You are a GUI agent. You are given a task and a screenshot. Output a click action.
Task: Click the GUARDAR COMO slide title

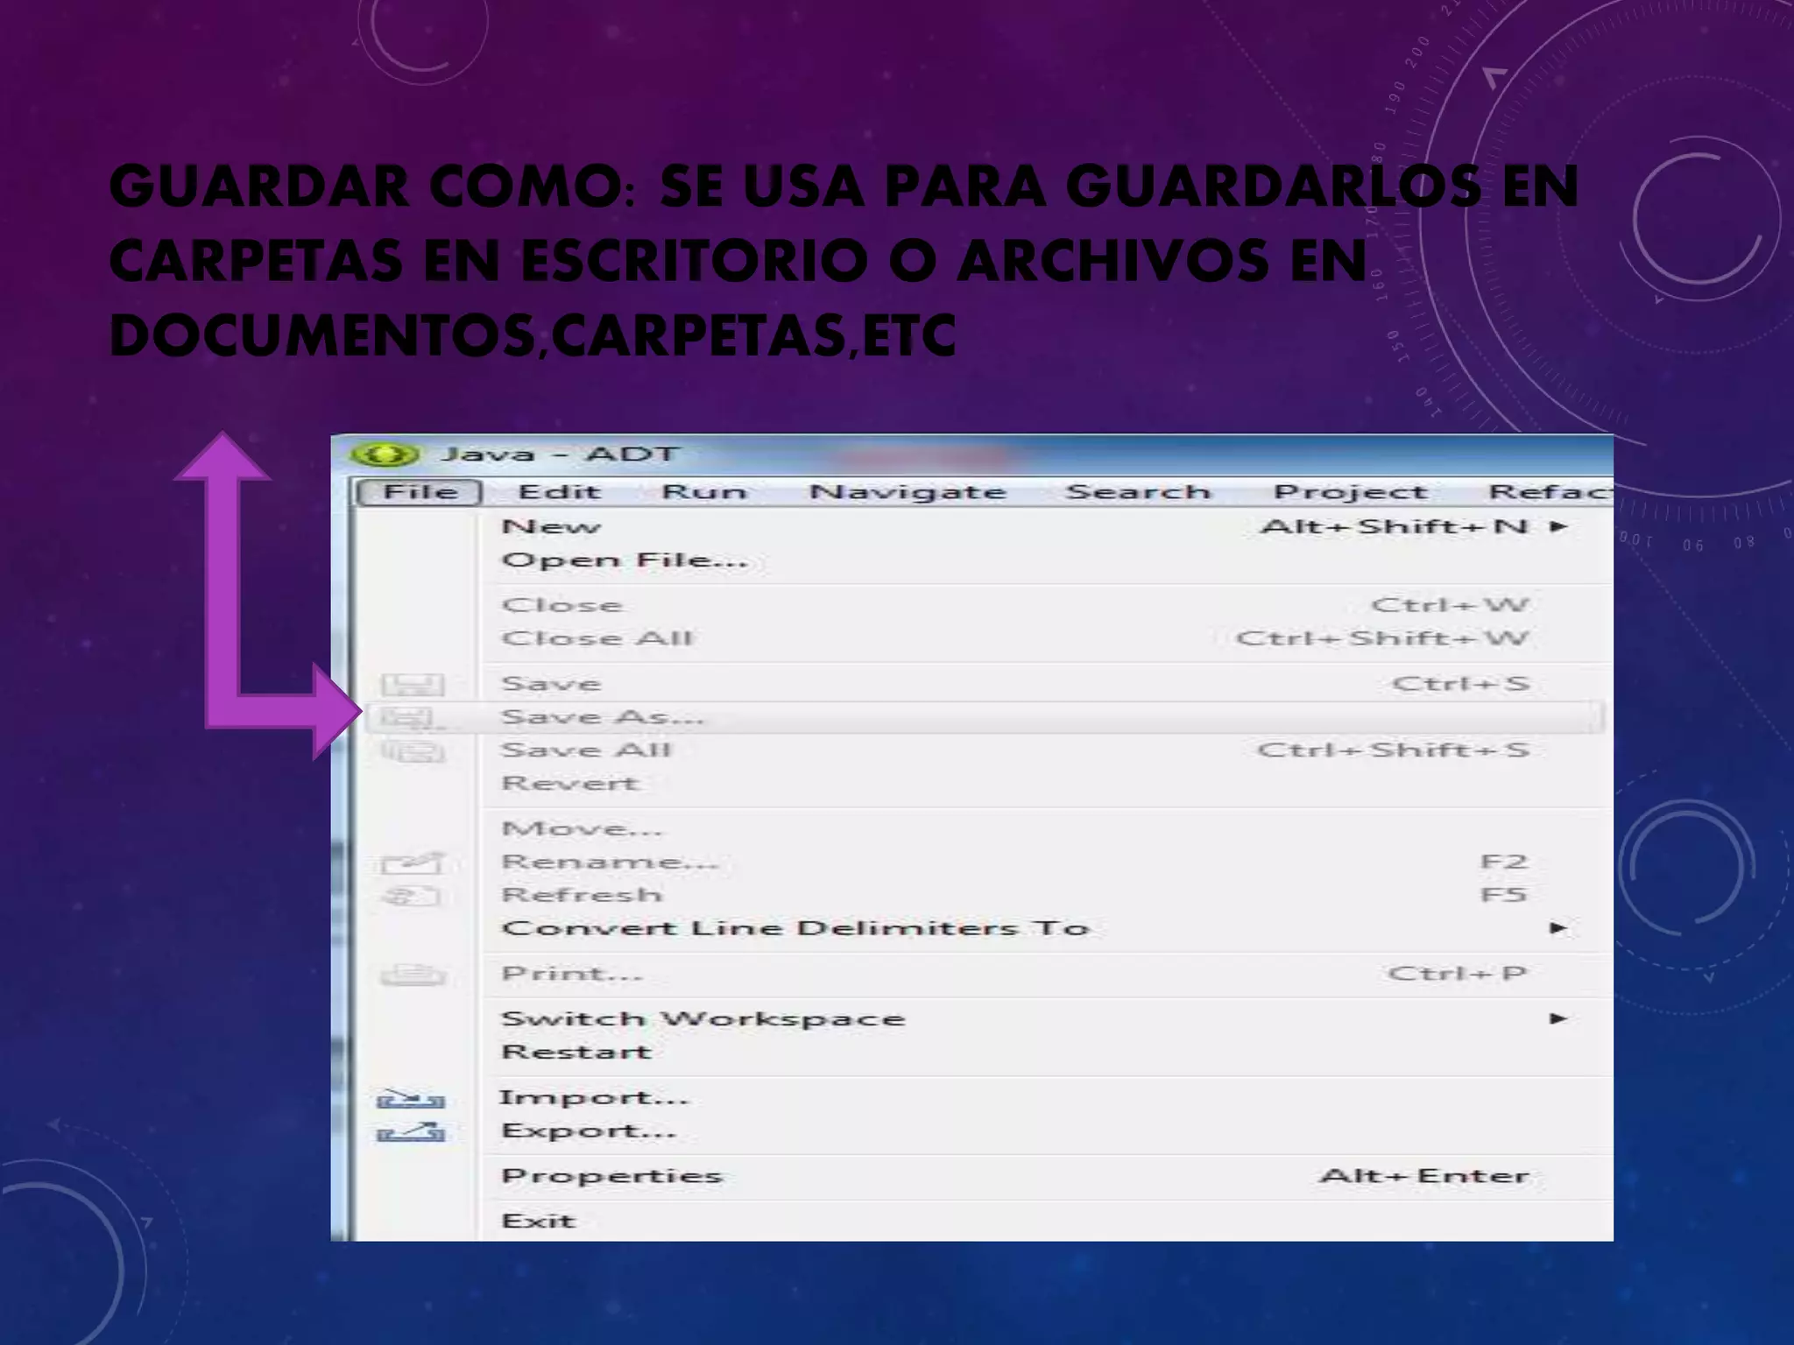(x=844, y=261)
